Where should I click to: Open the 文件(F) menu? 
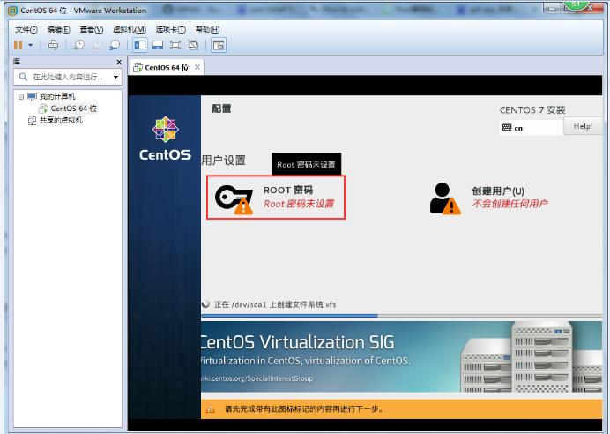[26, 30]
